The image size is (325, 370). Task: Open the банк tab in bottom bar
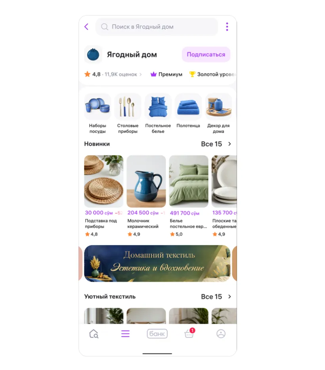pyautogui.click(x=157, y=334)
